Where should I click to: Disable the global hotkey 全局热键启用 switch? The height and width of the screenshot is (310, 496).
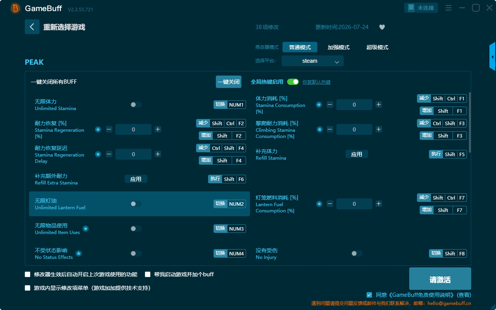point(293,82)
